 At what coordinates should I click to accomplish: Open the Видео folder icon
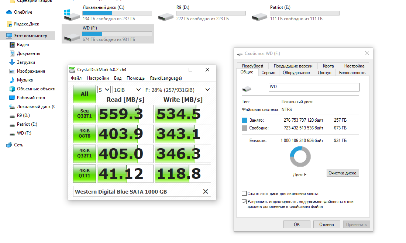12,45
